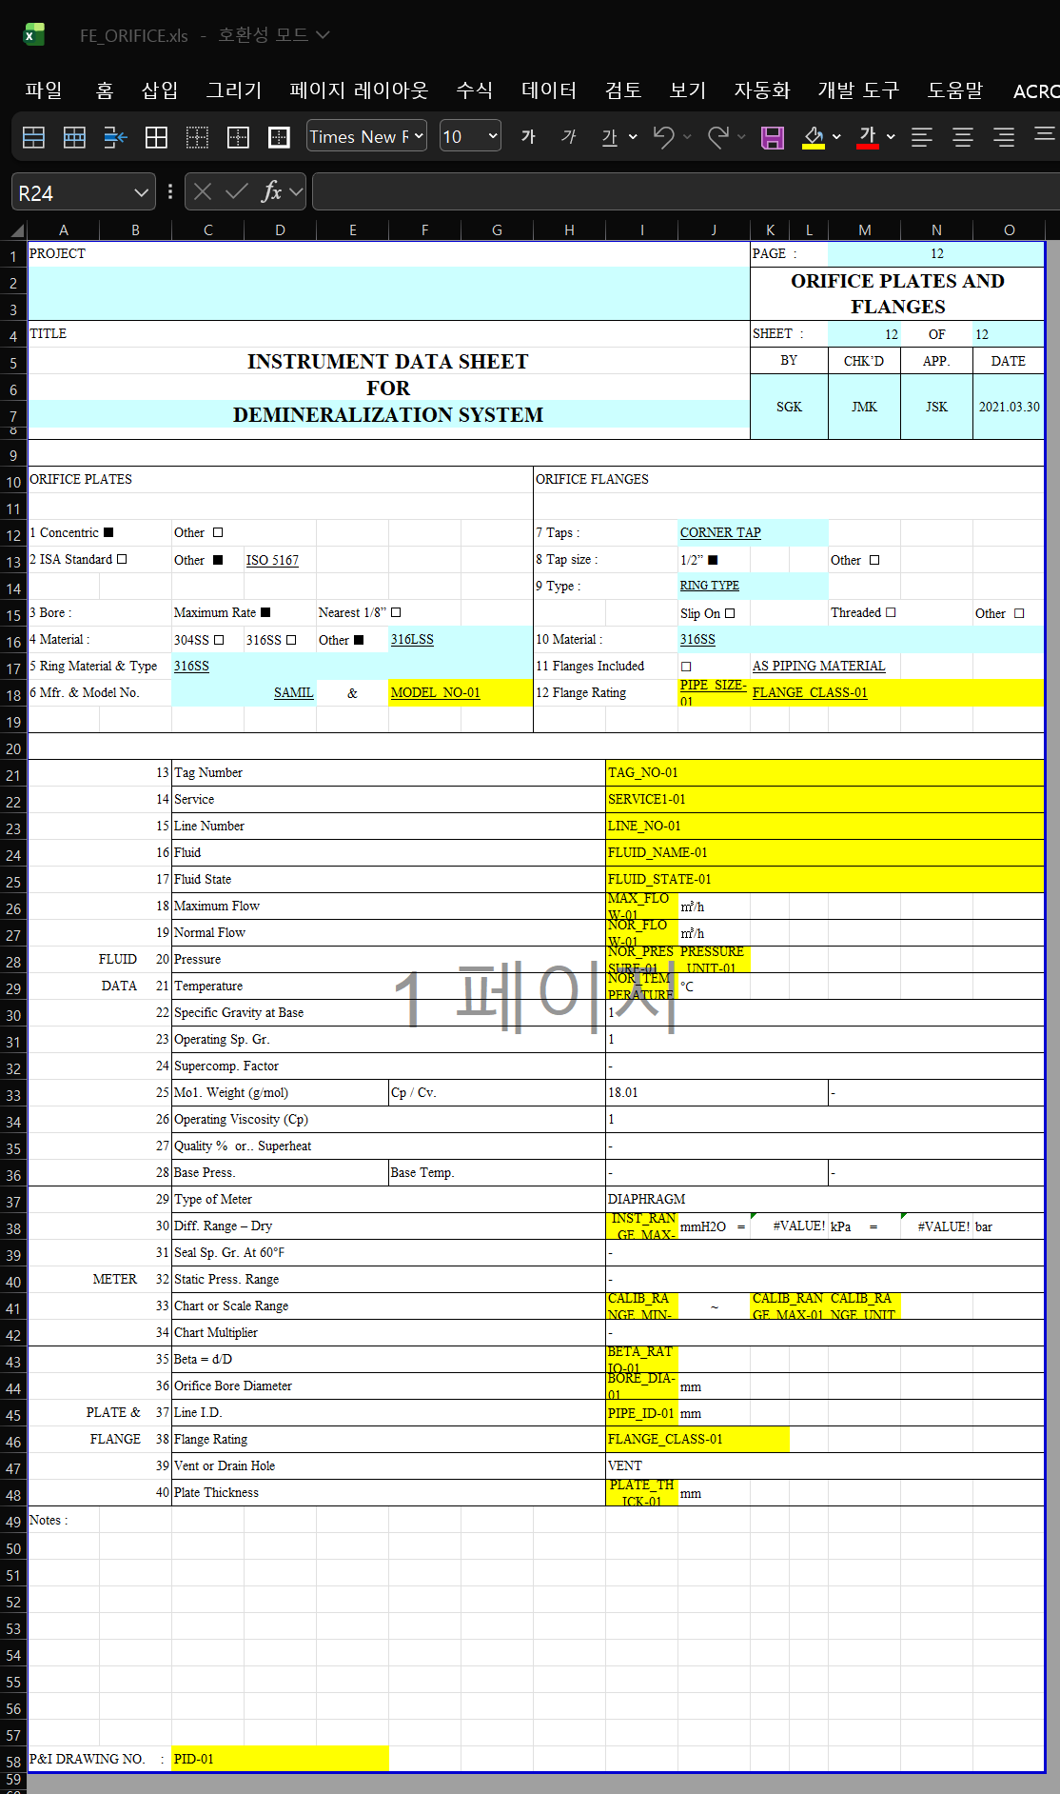
Task: Align text right
Action: [1004, 137]
